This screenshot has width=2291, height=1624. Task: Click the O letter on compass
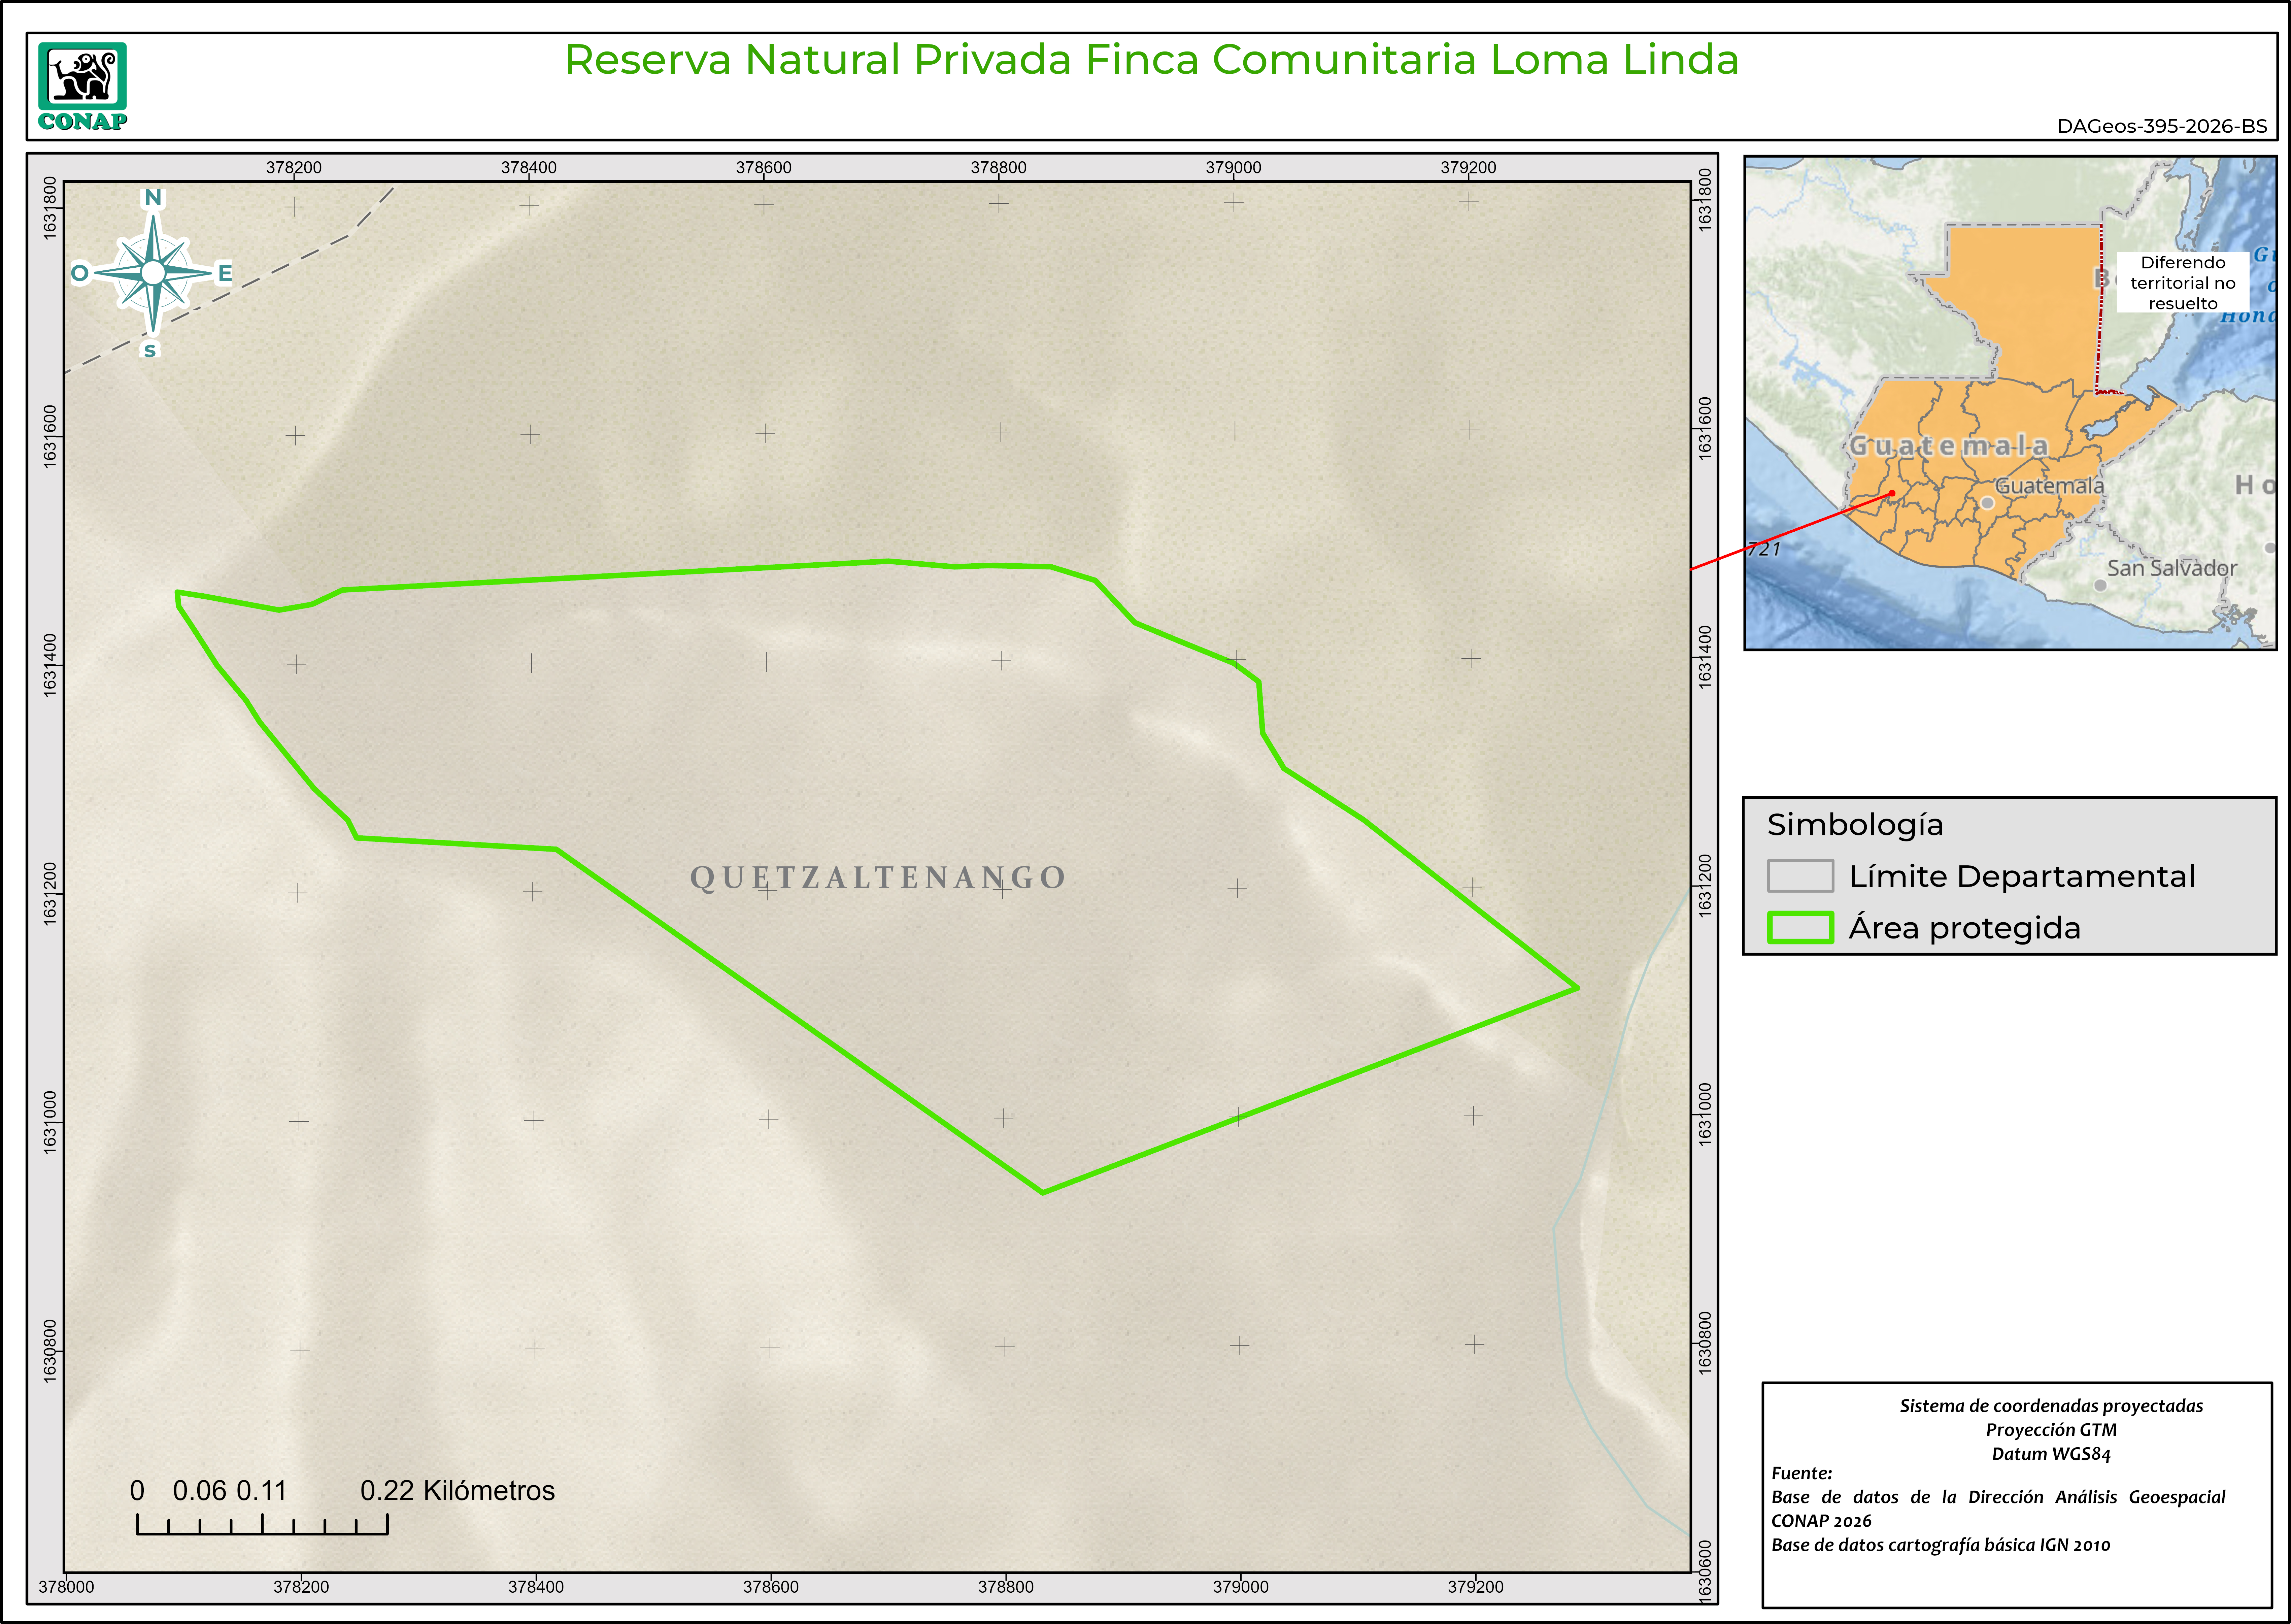click(x=80, y=273)
